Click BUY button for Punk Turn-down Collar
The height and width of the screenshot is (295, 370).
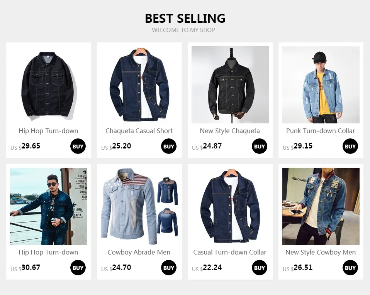point(350,146)
